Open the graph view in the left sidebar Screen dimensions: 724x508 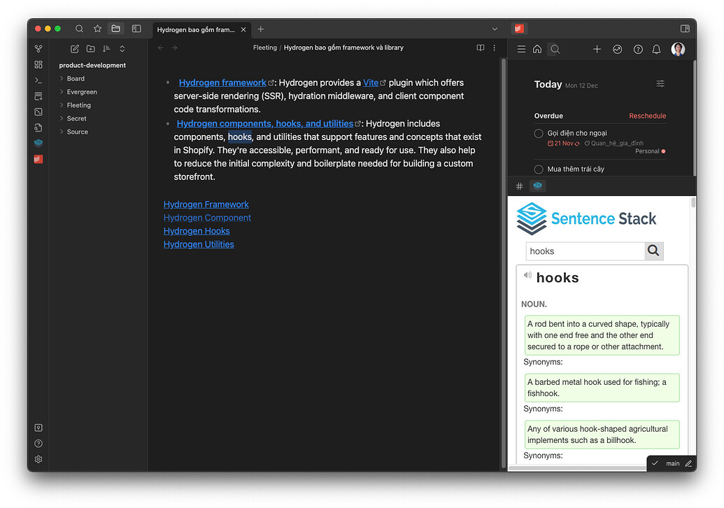coord(38,48)
